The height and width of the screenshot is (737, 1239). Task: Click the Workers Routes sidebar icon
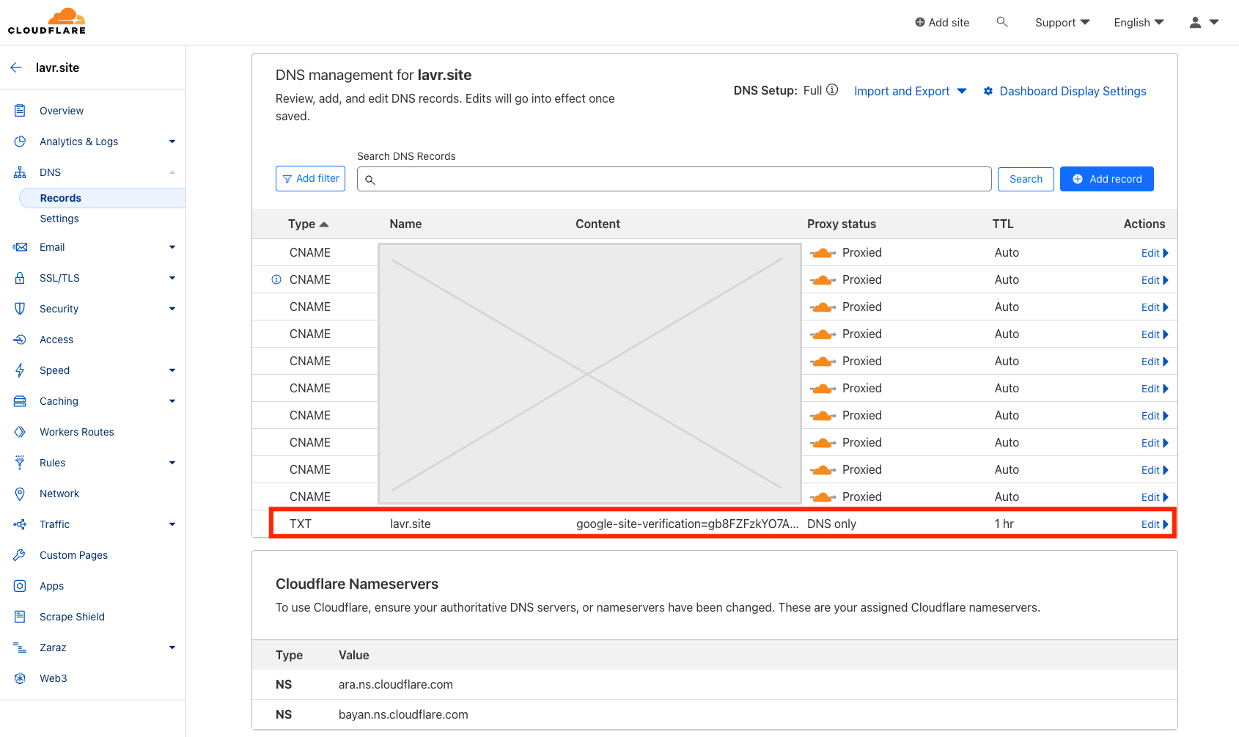click(x=20, y=432)
